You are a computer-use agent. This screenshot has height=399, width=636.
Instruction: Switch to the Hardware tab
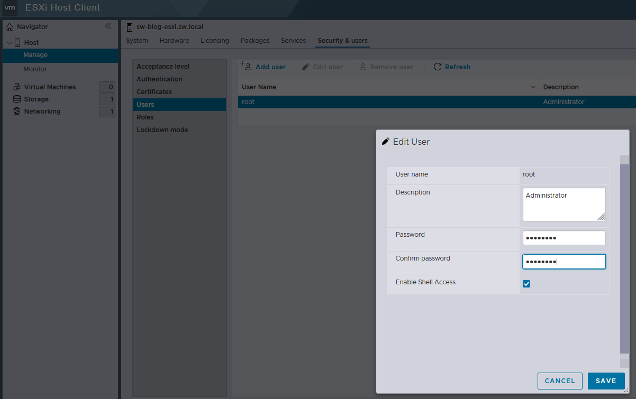click(x=174, y=41)
